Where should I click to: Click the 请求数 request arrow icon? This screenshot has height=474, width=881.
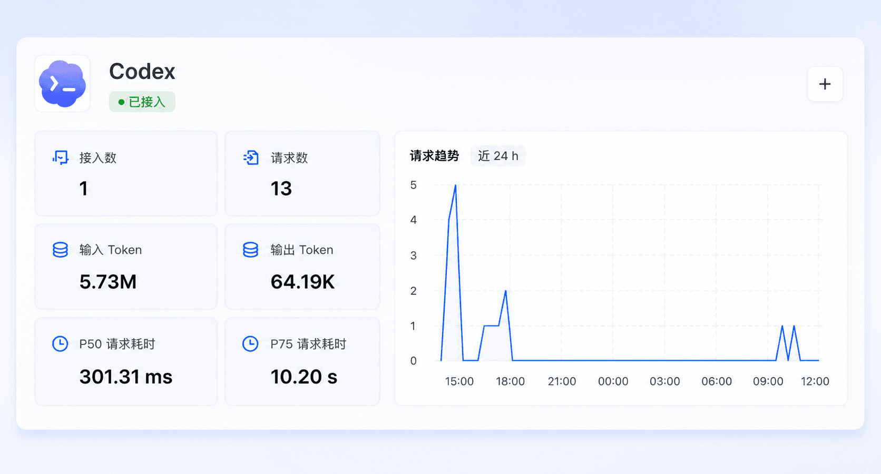(251, 157)
